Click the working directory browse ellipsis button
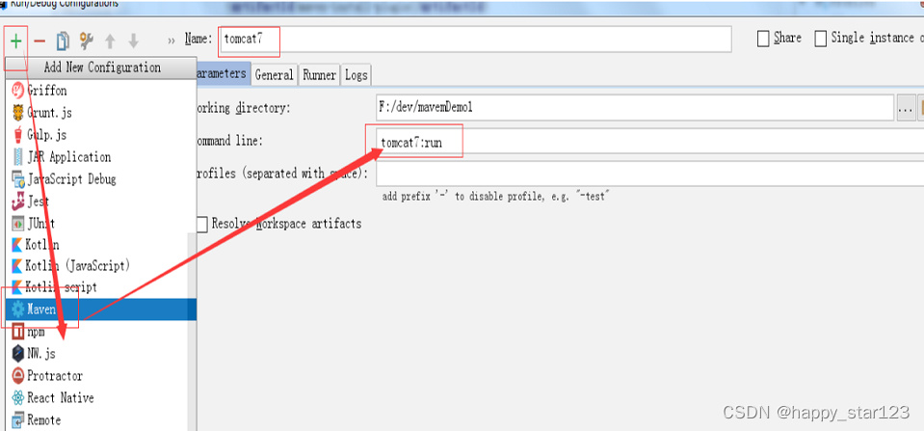 pos(907,108)
